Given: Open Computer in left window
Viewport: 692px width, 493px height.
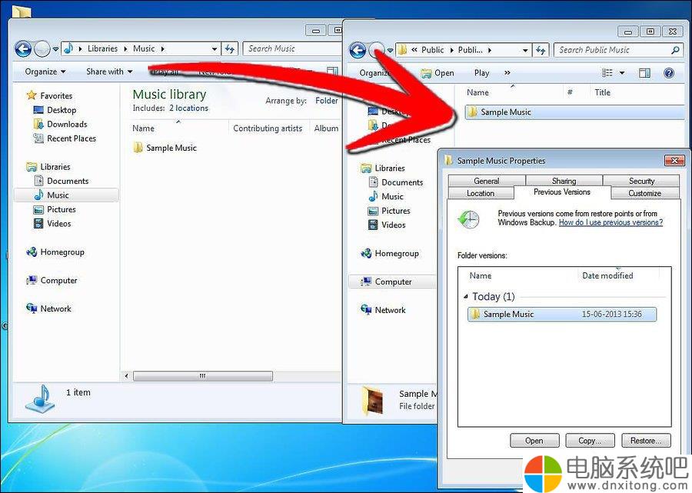Looking at the screenshot, I should (x=52, y=280).
